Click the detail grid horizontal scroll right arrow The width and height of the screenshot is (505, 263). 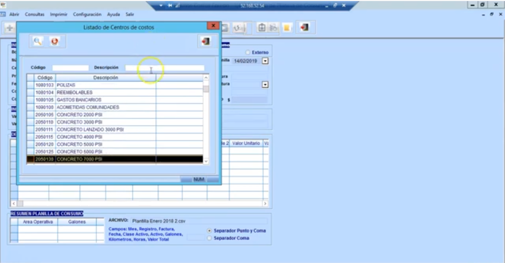pyautogui.click(x=265, y=204)
